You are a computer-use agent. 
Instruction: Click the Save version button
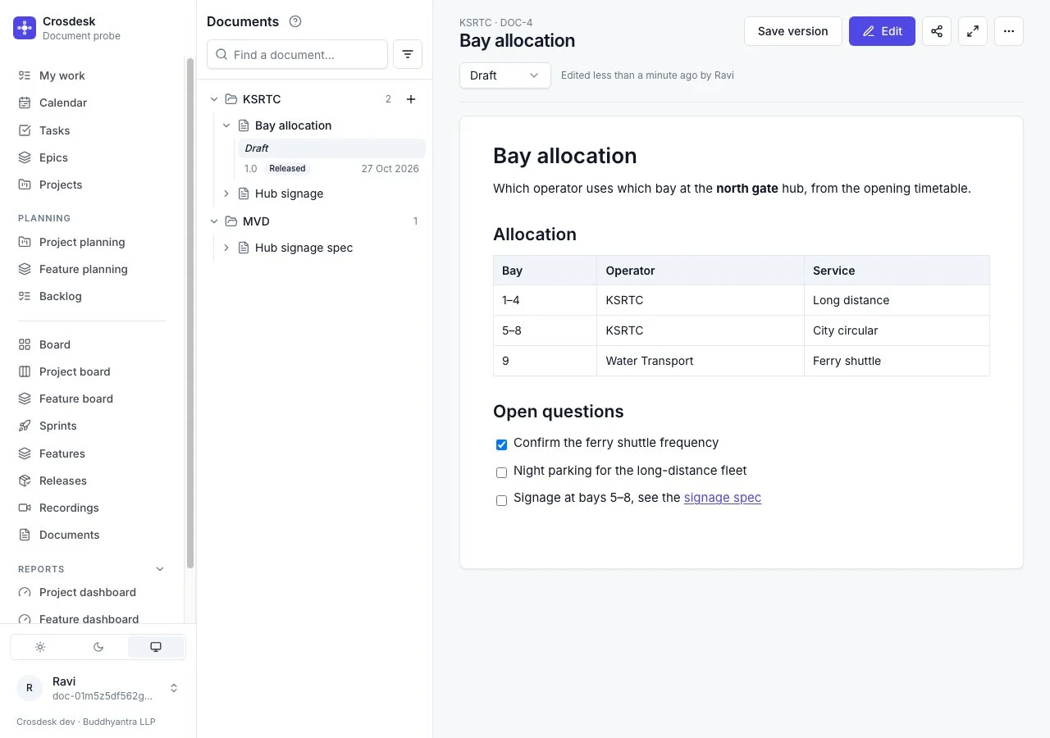[793, 31]
